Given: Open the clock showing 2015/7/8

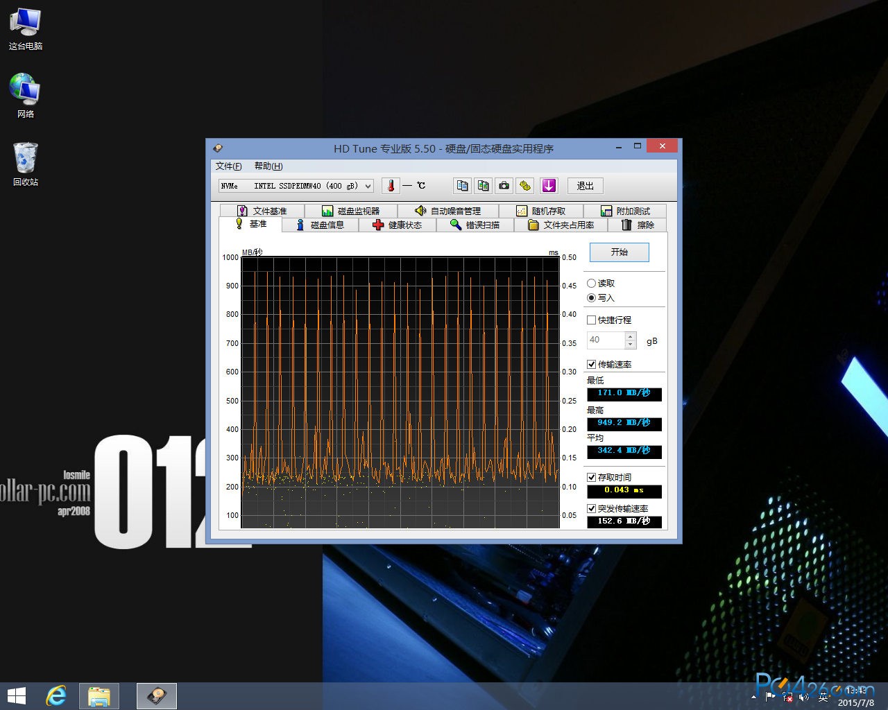Looking at the screenshot, I should click(856, 697).
